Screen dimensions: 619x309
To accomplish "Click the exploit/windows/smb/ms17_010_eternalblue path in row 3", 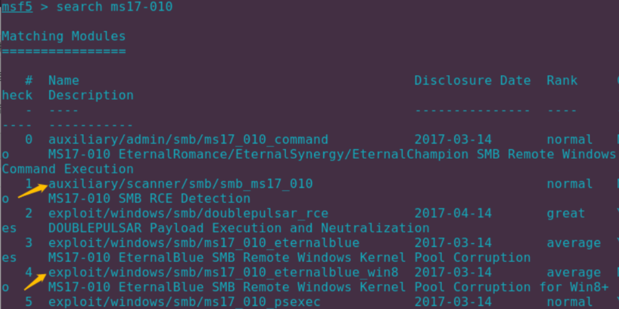I will click(x=204, y=243).
